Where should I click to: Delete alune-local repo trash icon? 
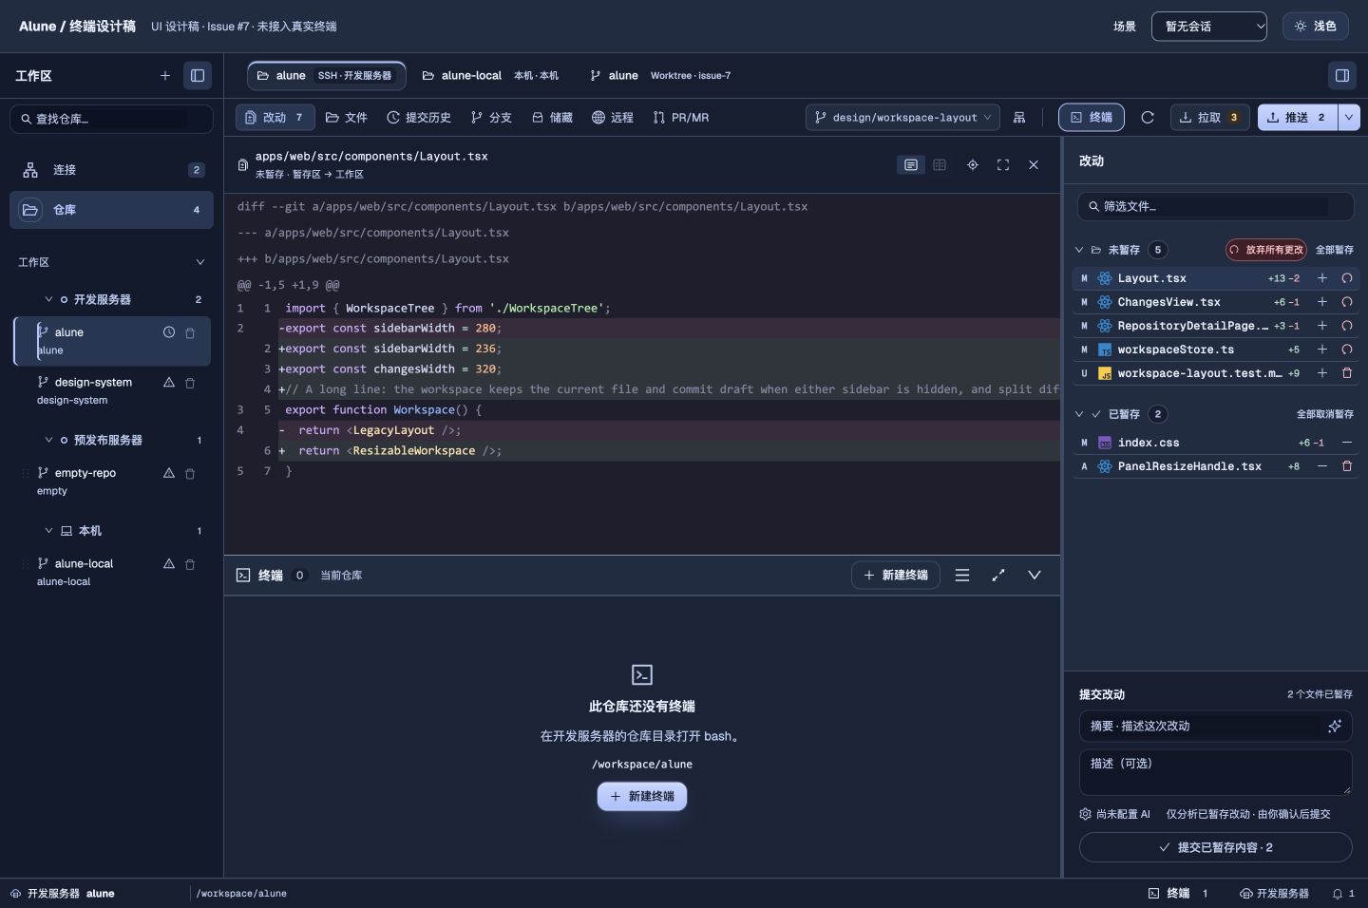point(190,564)
